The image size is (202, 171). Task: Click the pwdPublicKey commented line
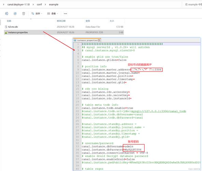click(141, 162)
